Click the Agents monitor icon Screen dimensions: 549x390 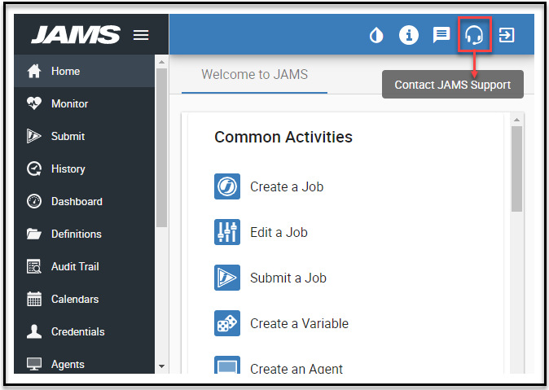pyautogui.click(x=34, y=364)
